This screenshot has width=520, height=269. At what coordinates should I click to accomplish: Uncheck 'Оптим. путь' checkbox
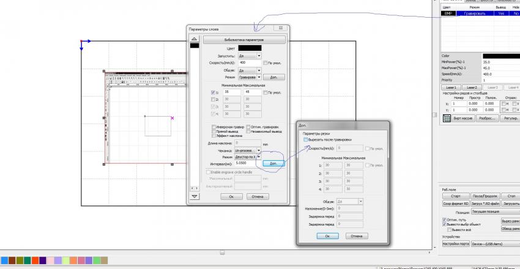pos(444,219)
